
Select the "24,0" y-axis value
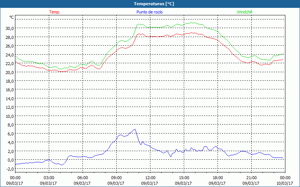pyautogui.click(x=9, y=55)
